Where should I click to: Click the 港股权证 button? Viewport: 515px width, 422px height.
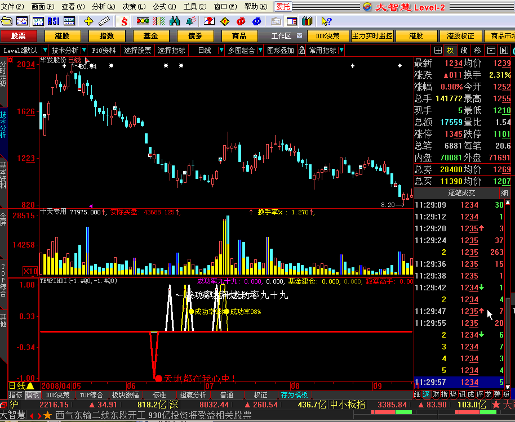pos(460,36)
